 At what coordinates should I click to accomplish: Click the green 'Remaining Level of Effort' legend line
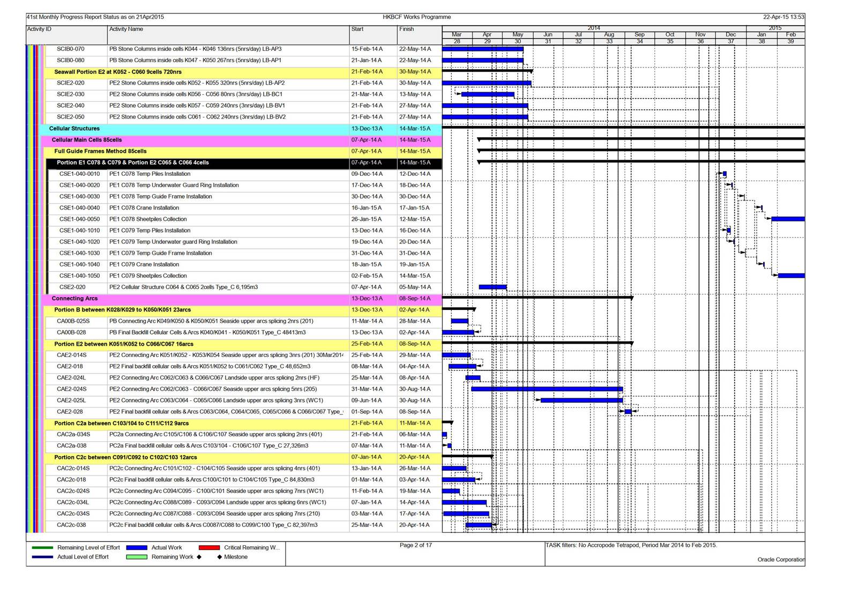pyautogui.click(x=42, y=548)
